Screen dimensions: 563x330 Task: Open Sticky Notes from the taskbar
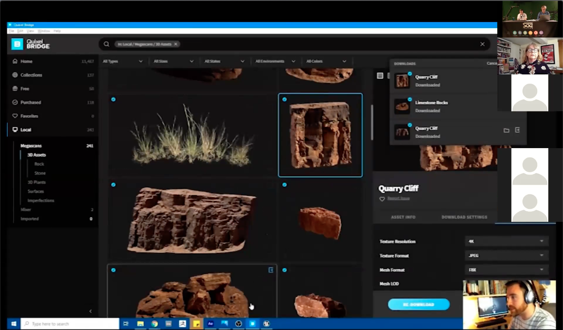coord(197,324)
